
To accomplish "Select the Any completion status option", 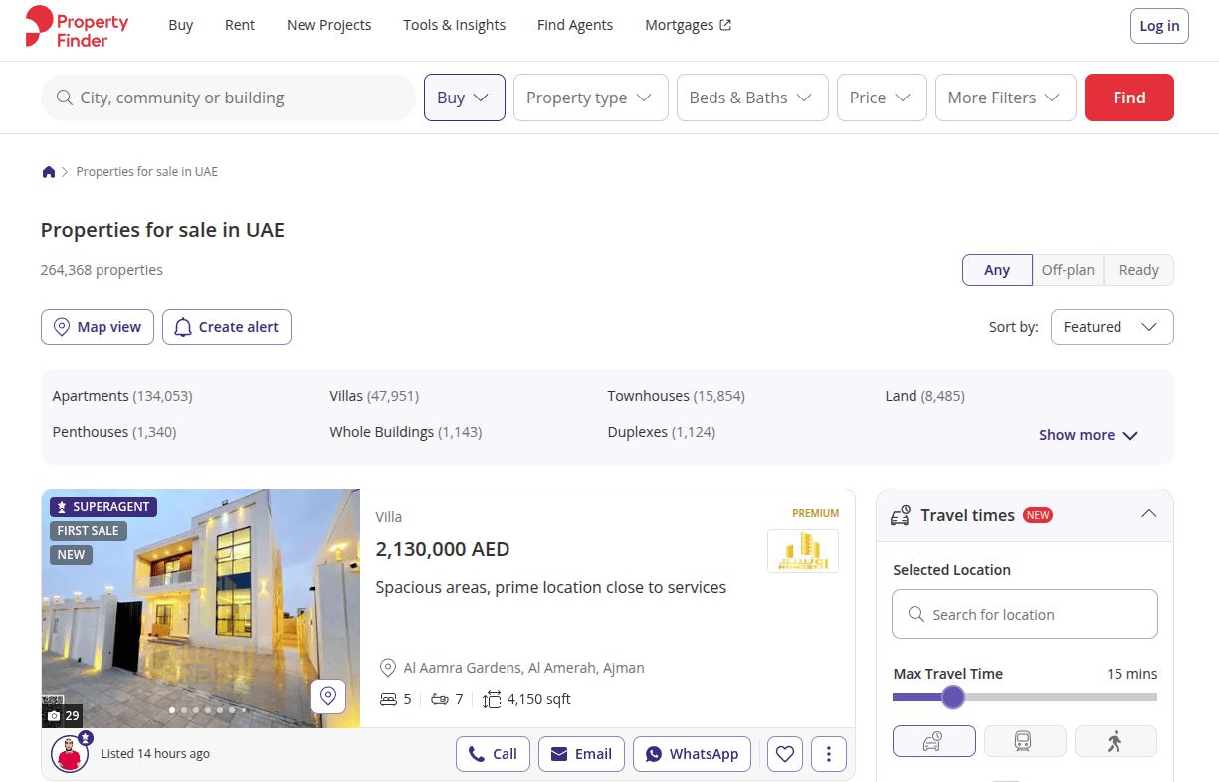I will point(997,270).
